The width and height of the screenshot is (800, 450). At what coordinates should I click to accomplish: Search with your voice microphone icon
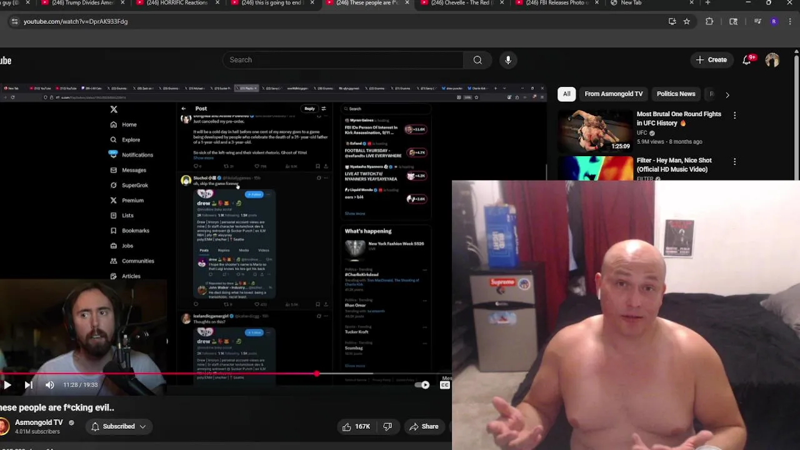(508, 60)
